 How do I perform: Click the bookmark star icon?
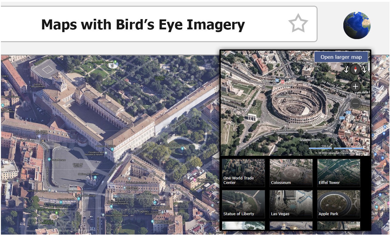pos(298,23)
